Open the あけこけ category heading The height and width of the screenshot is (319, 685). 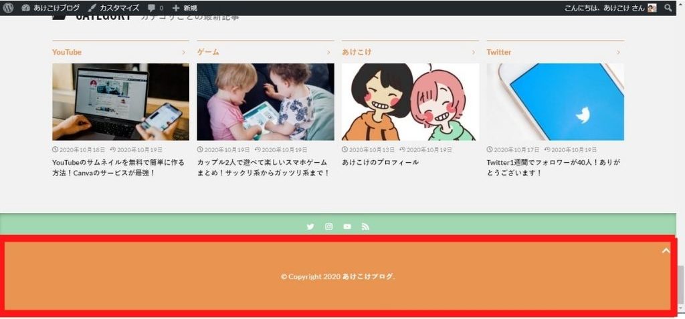pyautogui.click(x=357, y=52)
